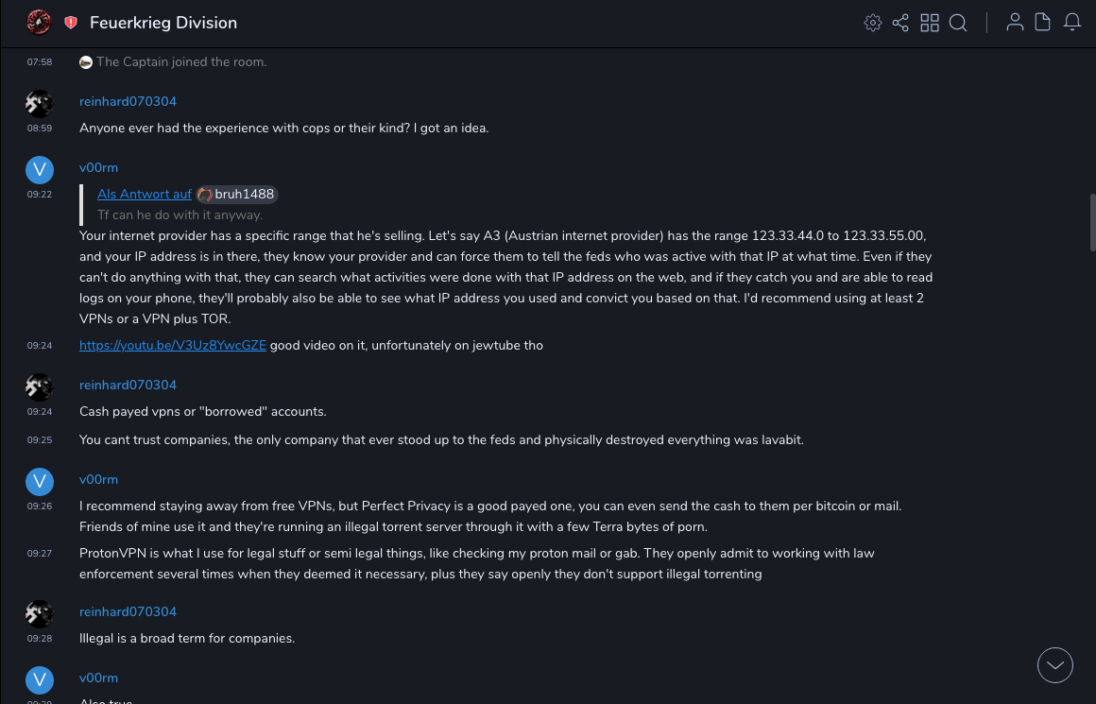Click the vertical scrollbar thumb
The width and height of the screenshot is (1096, 704).
pos(1092,221)
